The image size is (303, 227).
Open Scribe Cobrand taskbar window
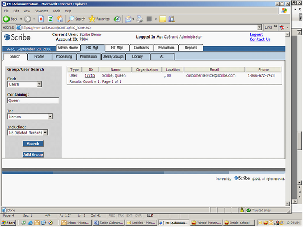pyautogui.click(x=108, y=223)
